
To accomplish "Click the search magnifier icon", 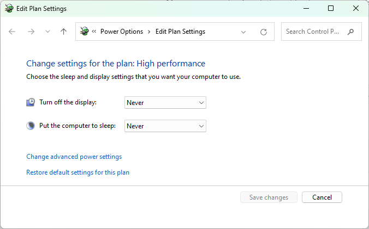I will [x=350, y=32].
